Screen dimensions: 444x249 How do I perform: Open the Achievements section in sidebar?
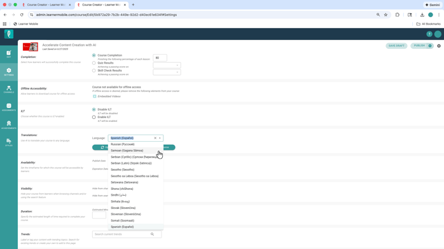pyautogui.click(x=9, y=125)
